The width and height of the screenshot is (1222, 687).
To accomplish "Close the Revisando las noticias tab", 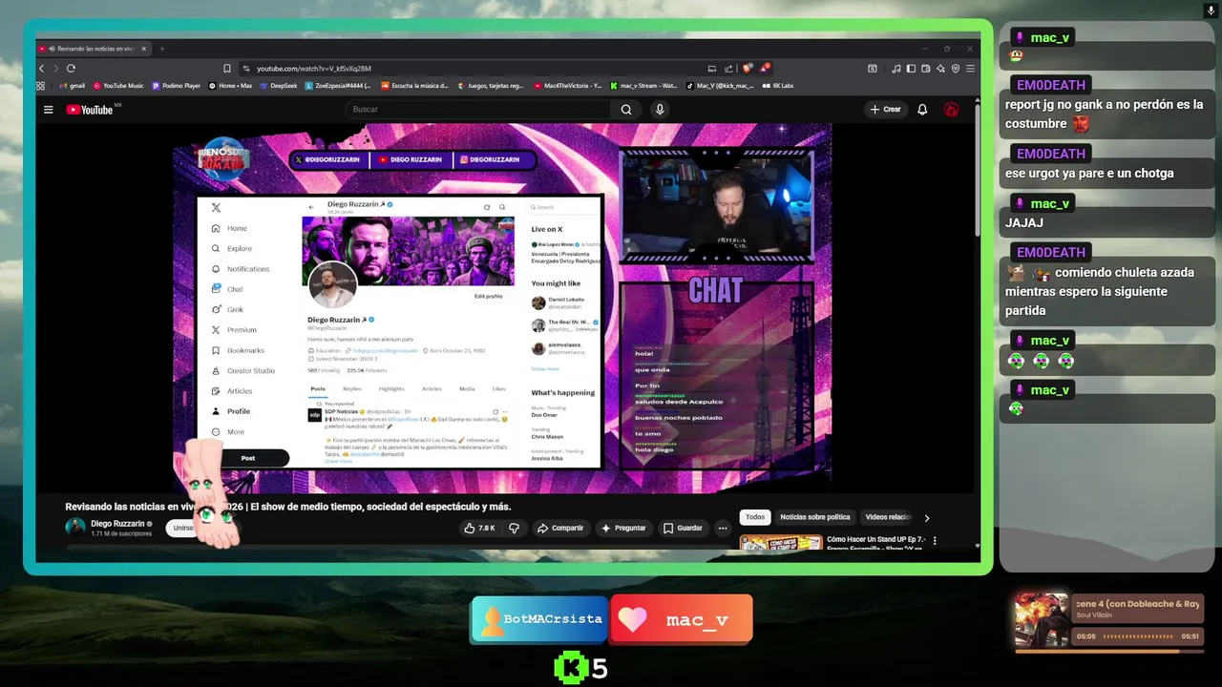I will tap(144, 49).
